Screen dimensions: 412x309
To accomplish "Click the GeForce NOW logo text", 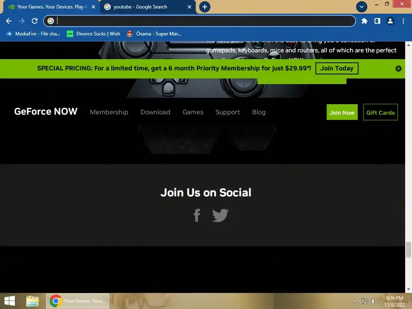I will click(x=46, y=111).
